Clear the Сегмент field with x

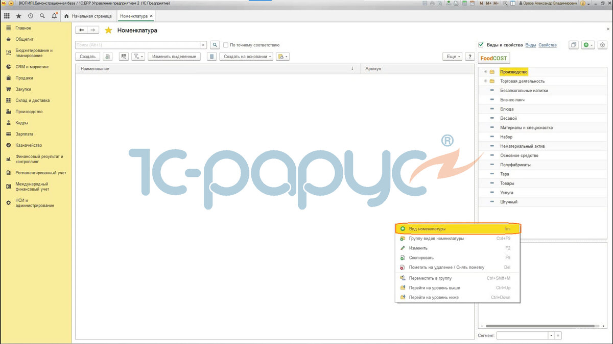(558, 335)
